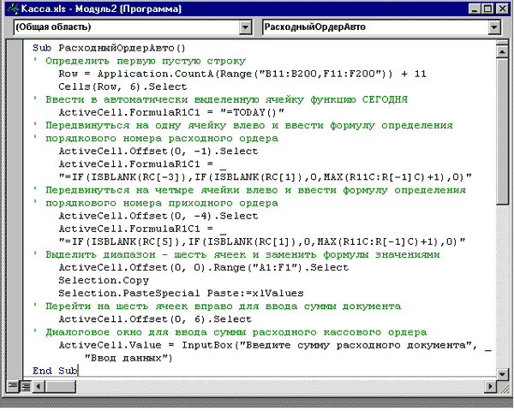The width and height of the screenshot is (514, 411).
Task: Click comment порядкового номера приходного ордера
Action: click(156, 203)
